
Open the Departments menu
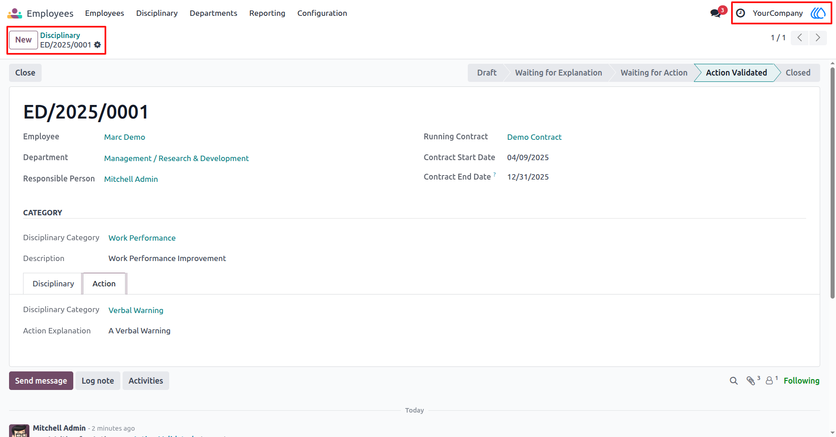[214, 13]
